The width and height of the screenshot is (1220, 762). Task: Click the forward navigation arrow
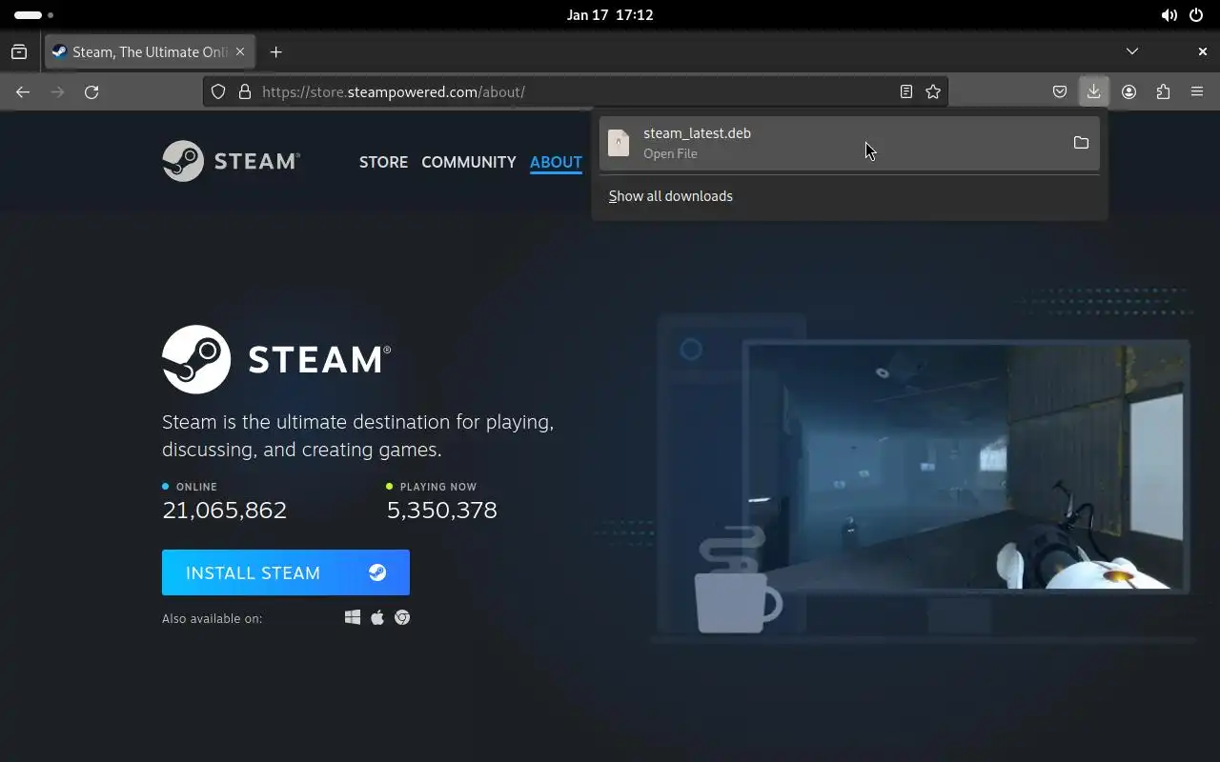57,91
